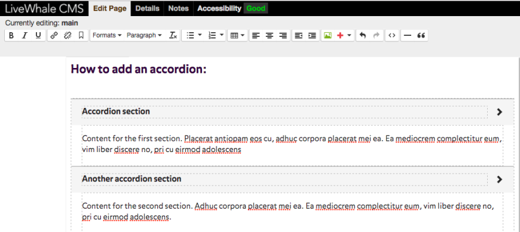Increase indent
The width and height of the screenshot is (520, 232).
(312, 35)
